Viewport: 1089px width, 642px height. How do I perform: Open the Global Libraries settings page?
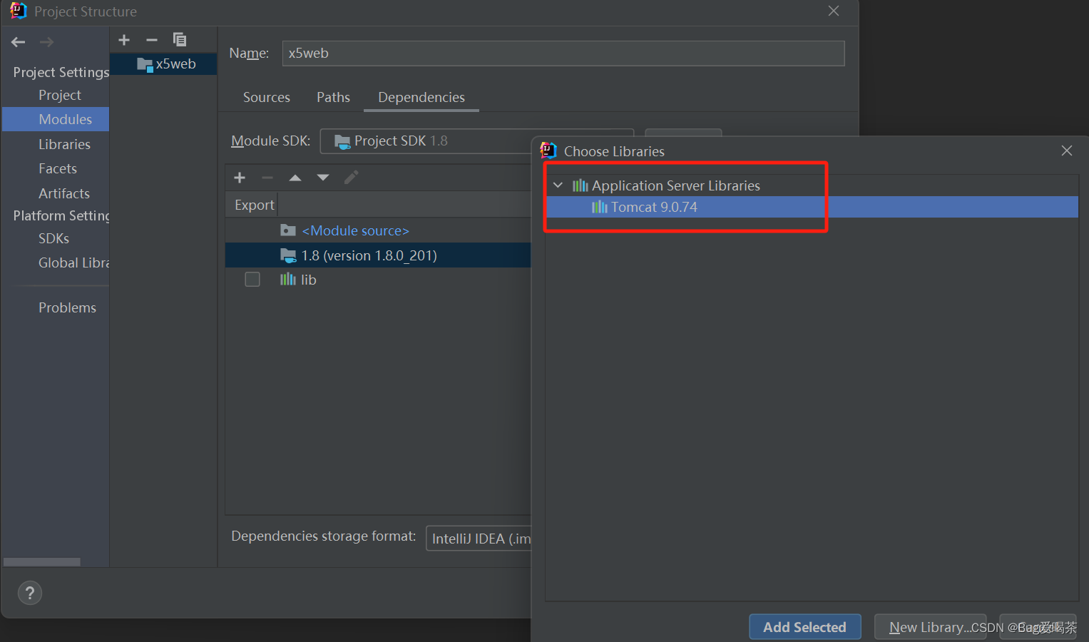tap(73, 263)
